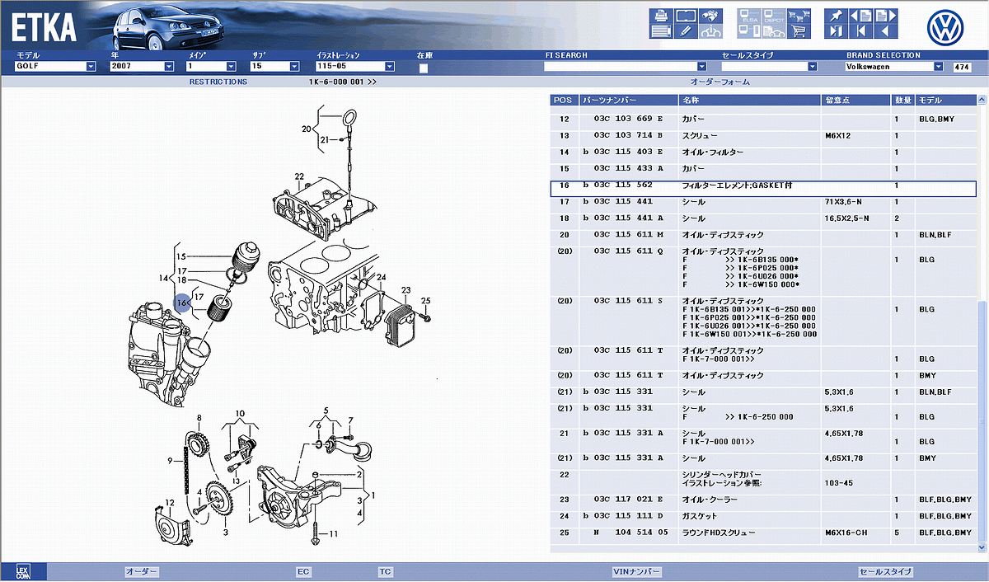Click the back triangle arrow icon
This screenshot has height=582, width=989.
884,31
